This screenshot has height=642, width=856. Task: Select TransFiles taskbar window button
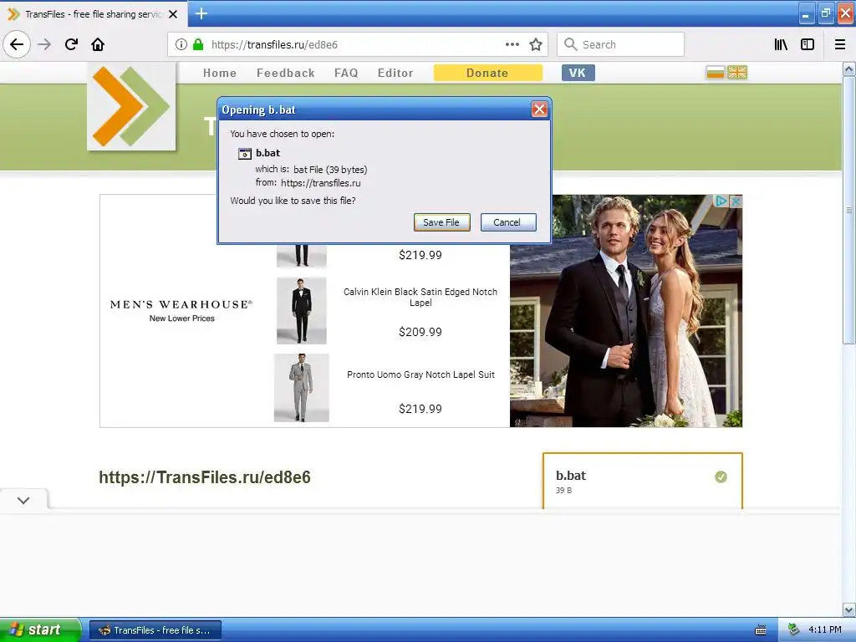155,630
